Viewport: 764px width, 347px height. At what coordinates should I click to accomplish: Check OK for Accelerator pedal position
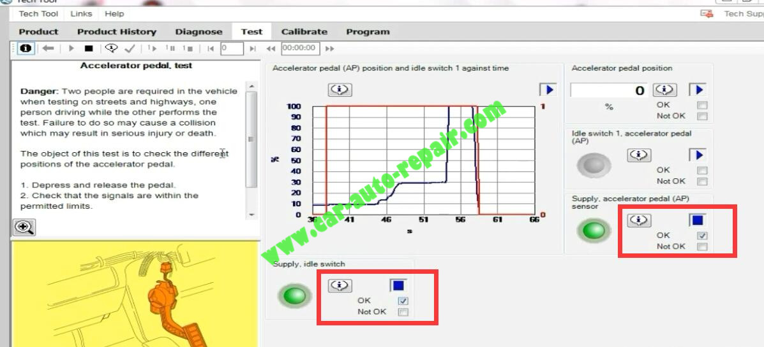[702, 105]
